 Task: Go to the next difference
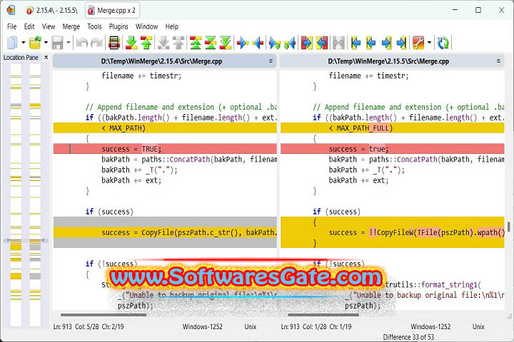[x=131, y=43]
